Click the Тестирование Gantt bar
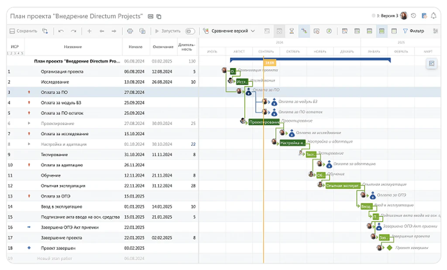The image size is (447, 270). [x=311, y=155]
